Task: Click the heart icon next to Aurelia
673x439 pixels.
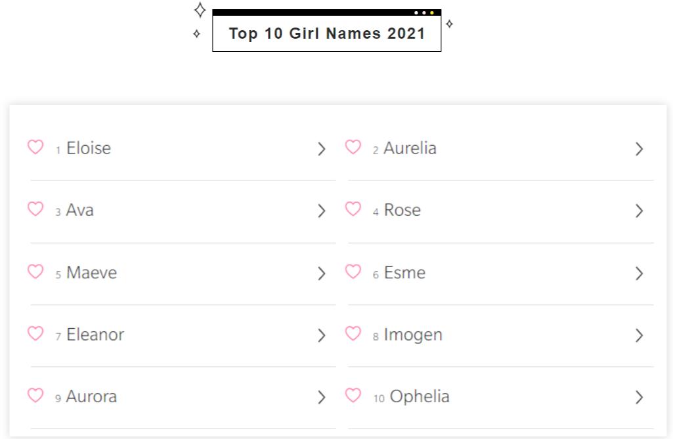Action: pos(353,148)
